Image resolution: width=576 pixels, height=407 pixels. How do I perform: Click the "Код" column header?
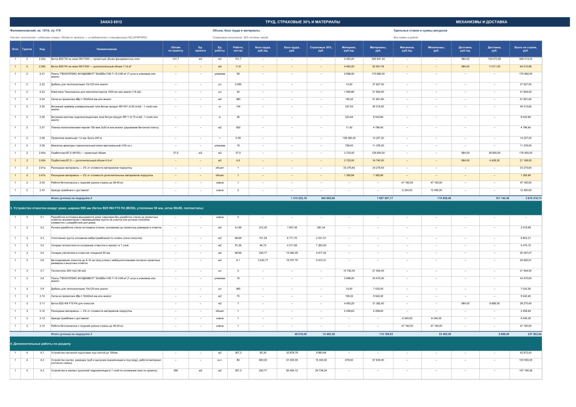tap(42, 49)
